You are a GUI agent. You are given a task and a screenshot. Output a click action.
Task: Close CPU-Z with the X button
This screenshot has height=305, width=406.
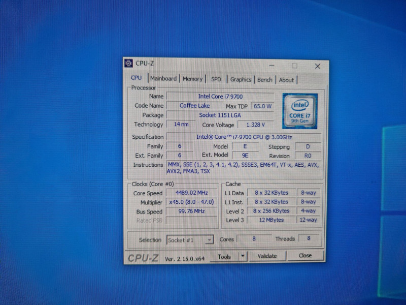pyautogui.click(x=318, y=67)
